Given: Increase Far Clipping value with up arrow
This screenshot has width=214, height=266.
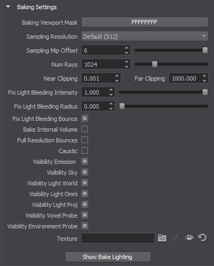Looking at the screenshot, I should coord(204,76).
